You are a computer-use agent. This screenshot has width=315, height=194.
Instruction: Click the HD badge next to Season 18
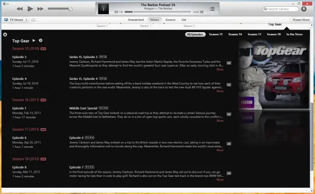[x=43, y=159]
